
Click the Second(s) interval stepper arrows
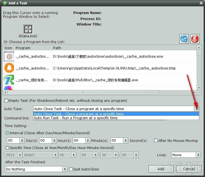coord(126,141)
